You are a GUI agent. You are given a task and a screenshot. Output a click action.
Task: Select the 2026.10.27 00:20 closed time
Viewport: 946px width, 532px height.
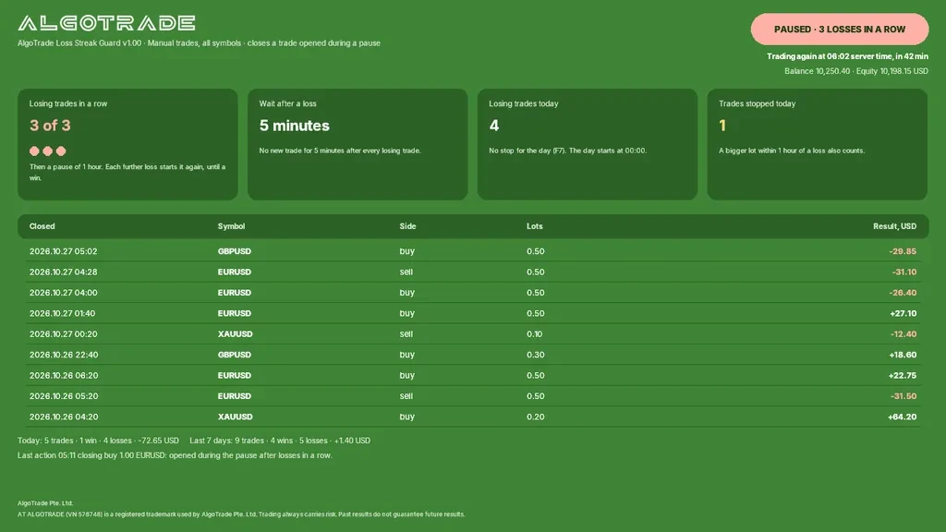(64, 334)
